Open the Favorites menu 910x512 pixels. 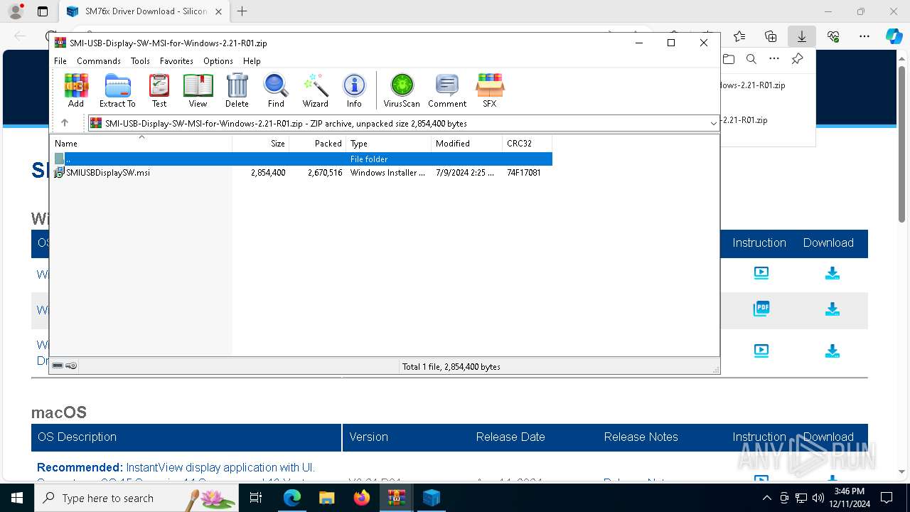(x=176, y=61)
